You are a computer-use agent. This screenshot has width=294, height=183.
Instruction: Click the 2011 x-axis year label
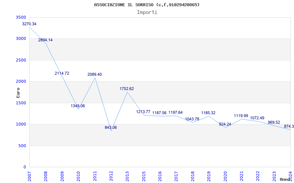coord(95,176)
